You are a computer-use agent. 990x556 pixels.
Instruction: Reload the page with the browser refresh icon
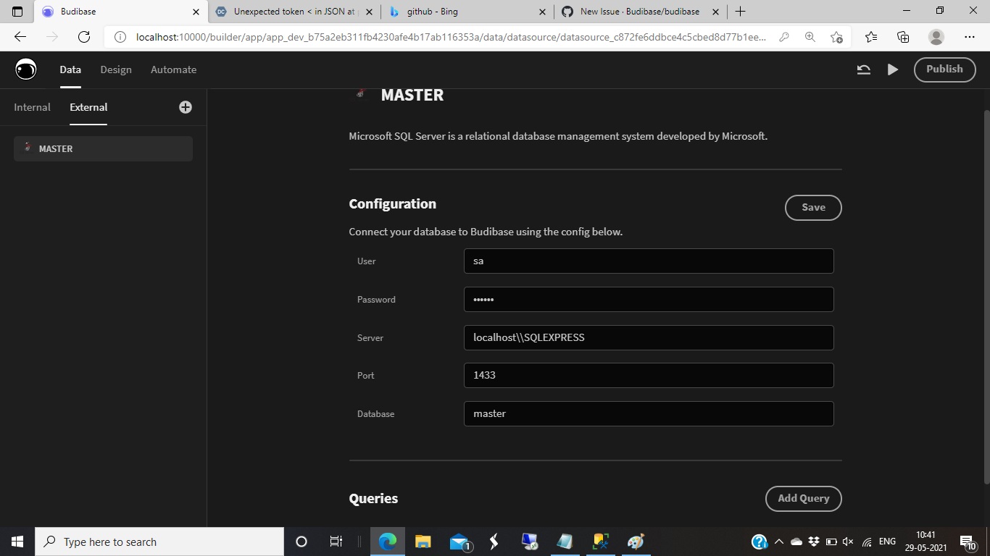(82, 37)
